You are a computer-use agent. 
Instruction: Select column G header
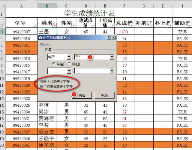pyautogui.click(x=144, y=6)
